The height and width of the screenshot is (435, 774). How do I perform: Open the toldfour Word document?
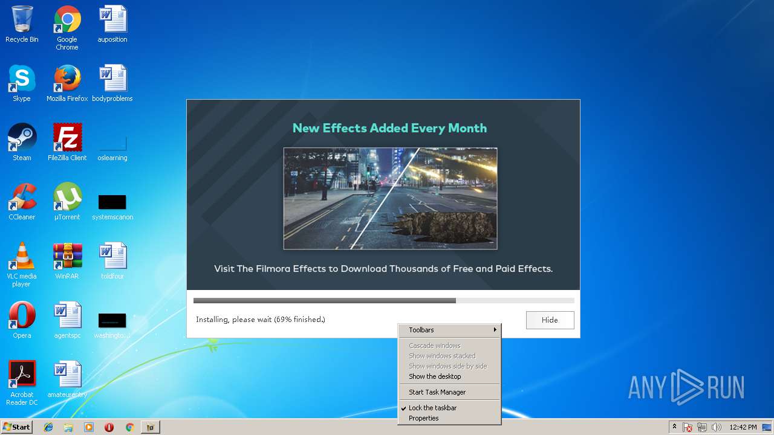click(x=112, y=262)
